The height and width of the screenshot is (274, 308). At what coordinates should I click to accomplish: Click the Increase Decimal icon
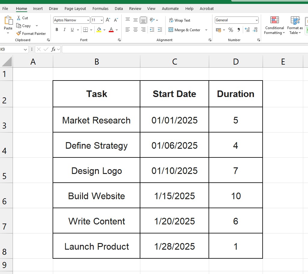coord(247,30)
